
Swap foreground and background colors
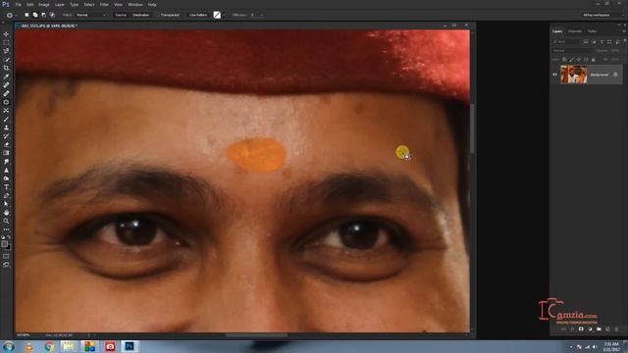point(9,237)
